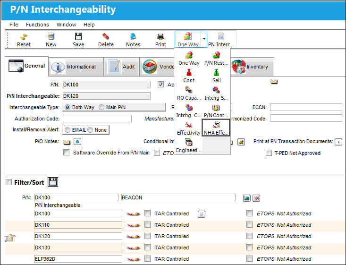This screenshot has height=265, width=346.
Task: Toggle the Active checkbox beside P/N
Action: pos(160,85)
